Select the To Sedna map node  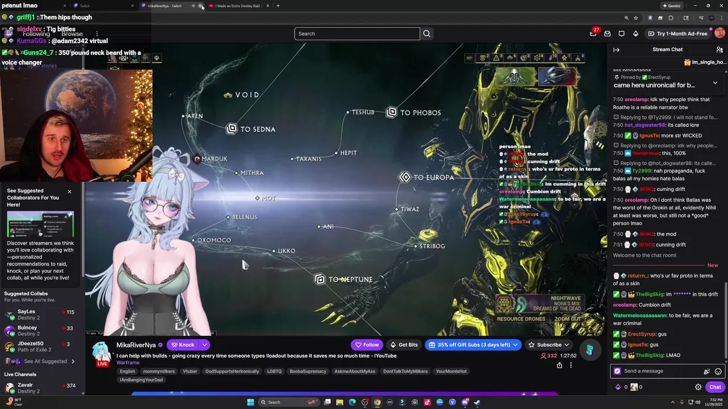[x=251, y=129]
